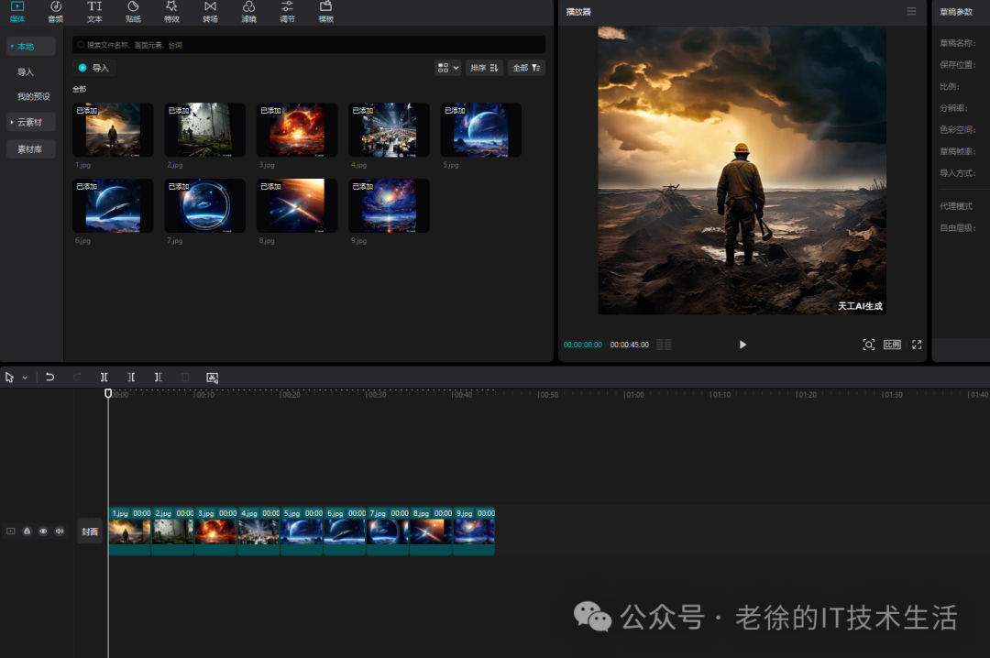Click the redo arrow icon
This screenshot has width=990, height=658.
77,377
